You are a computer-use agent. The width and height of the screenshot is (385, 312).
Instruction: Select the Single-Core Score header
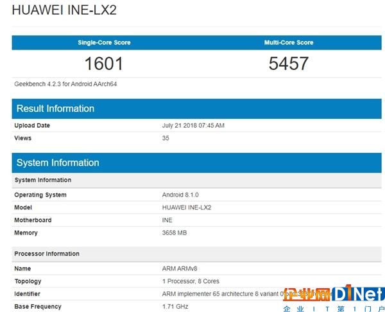[x=104, y=42]
